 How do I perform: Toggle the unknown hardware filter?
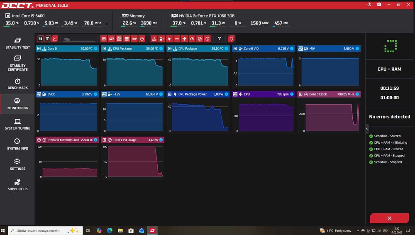(x=142, y=39)
